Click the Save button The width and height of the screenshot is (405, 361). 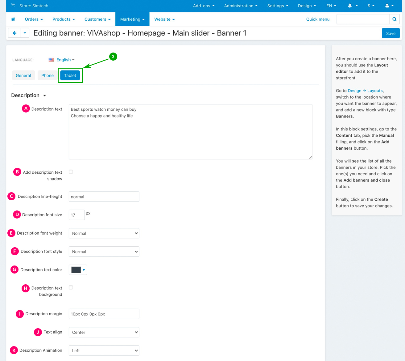pyautogui.click(x=391, y=33)
